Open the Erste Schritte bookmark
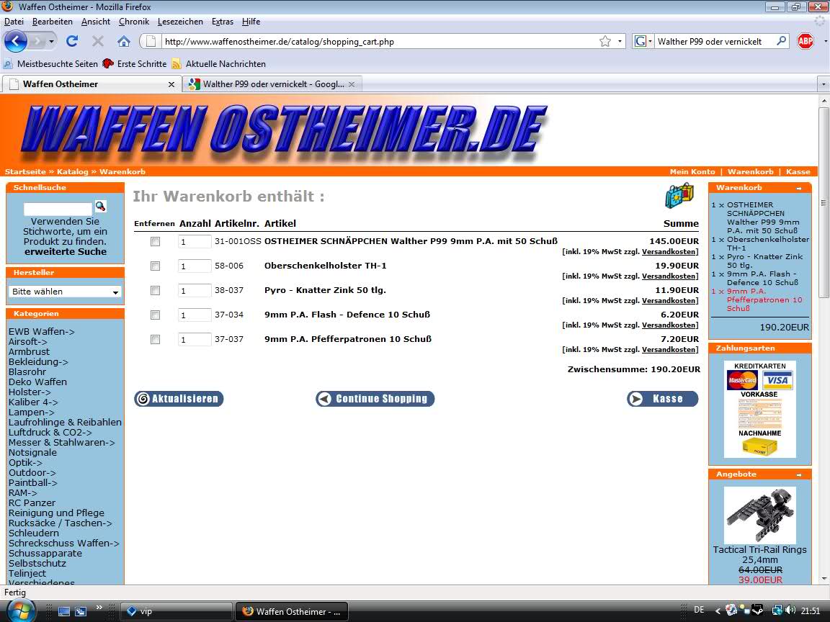 pyautogui.click(x=135, y=64)
